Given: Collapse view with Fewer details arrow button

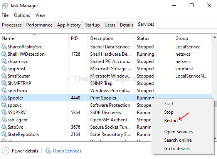Looking at the screenshot, I should click(x=5, y=151).
